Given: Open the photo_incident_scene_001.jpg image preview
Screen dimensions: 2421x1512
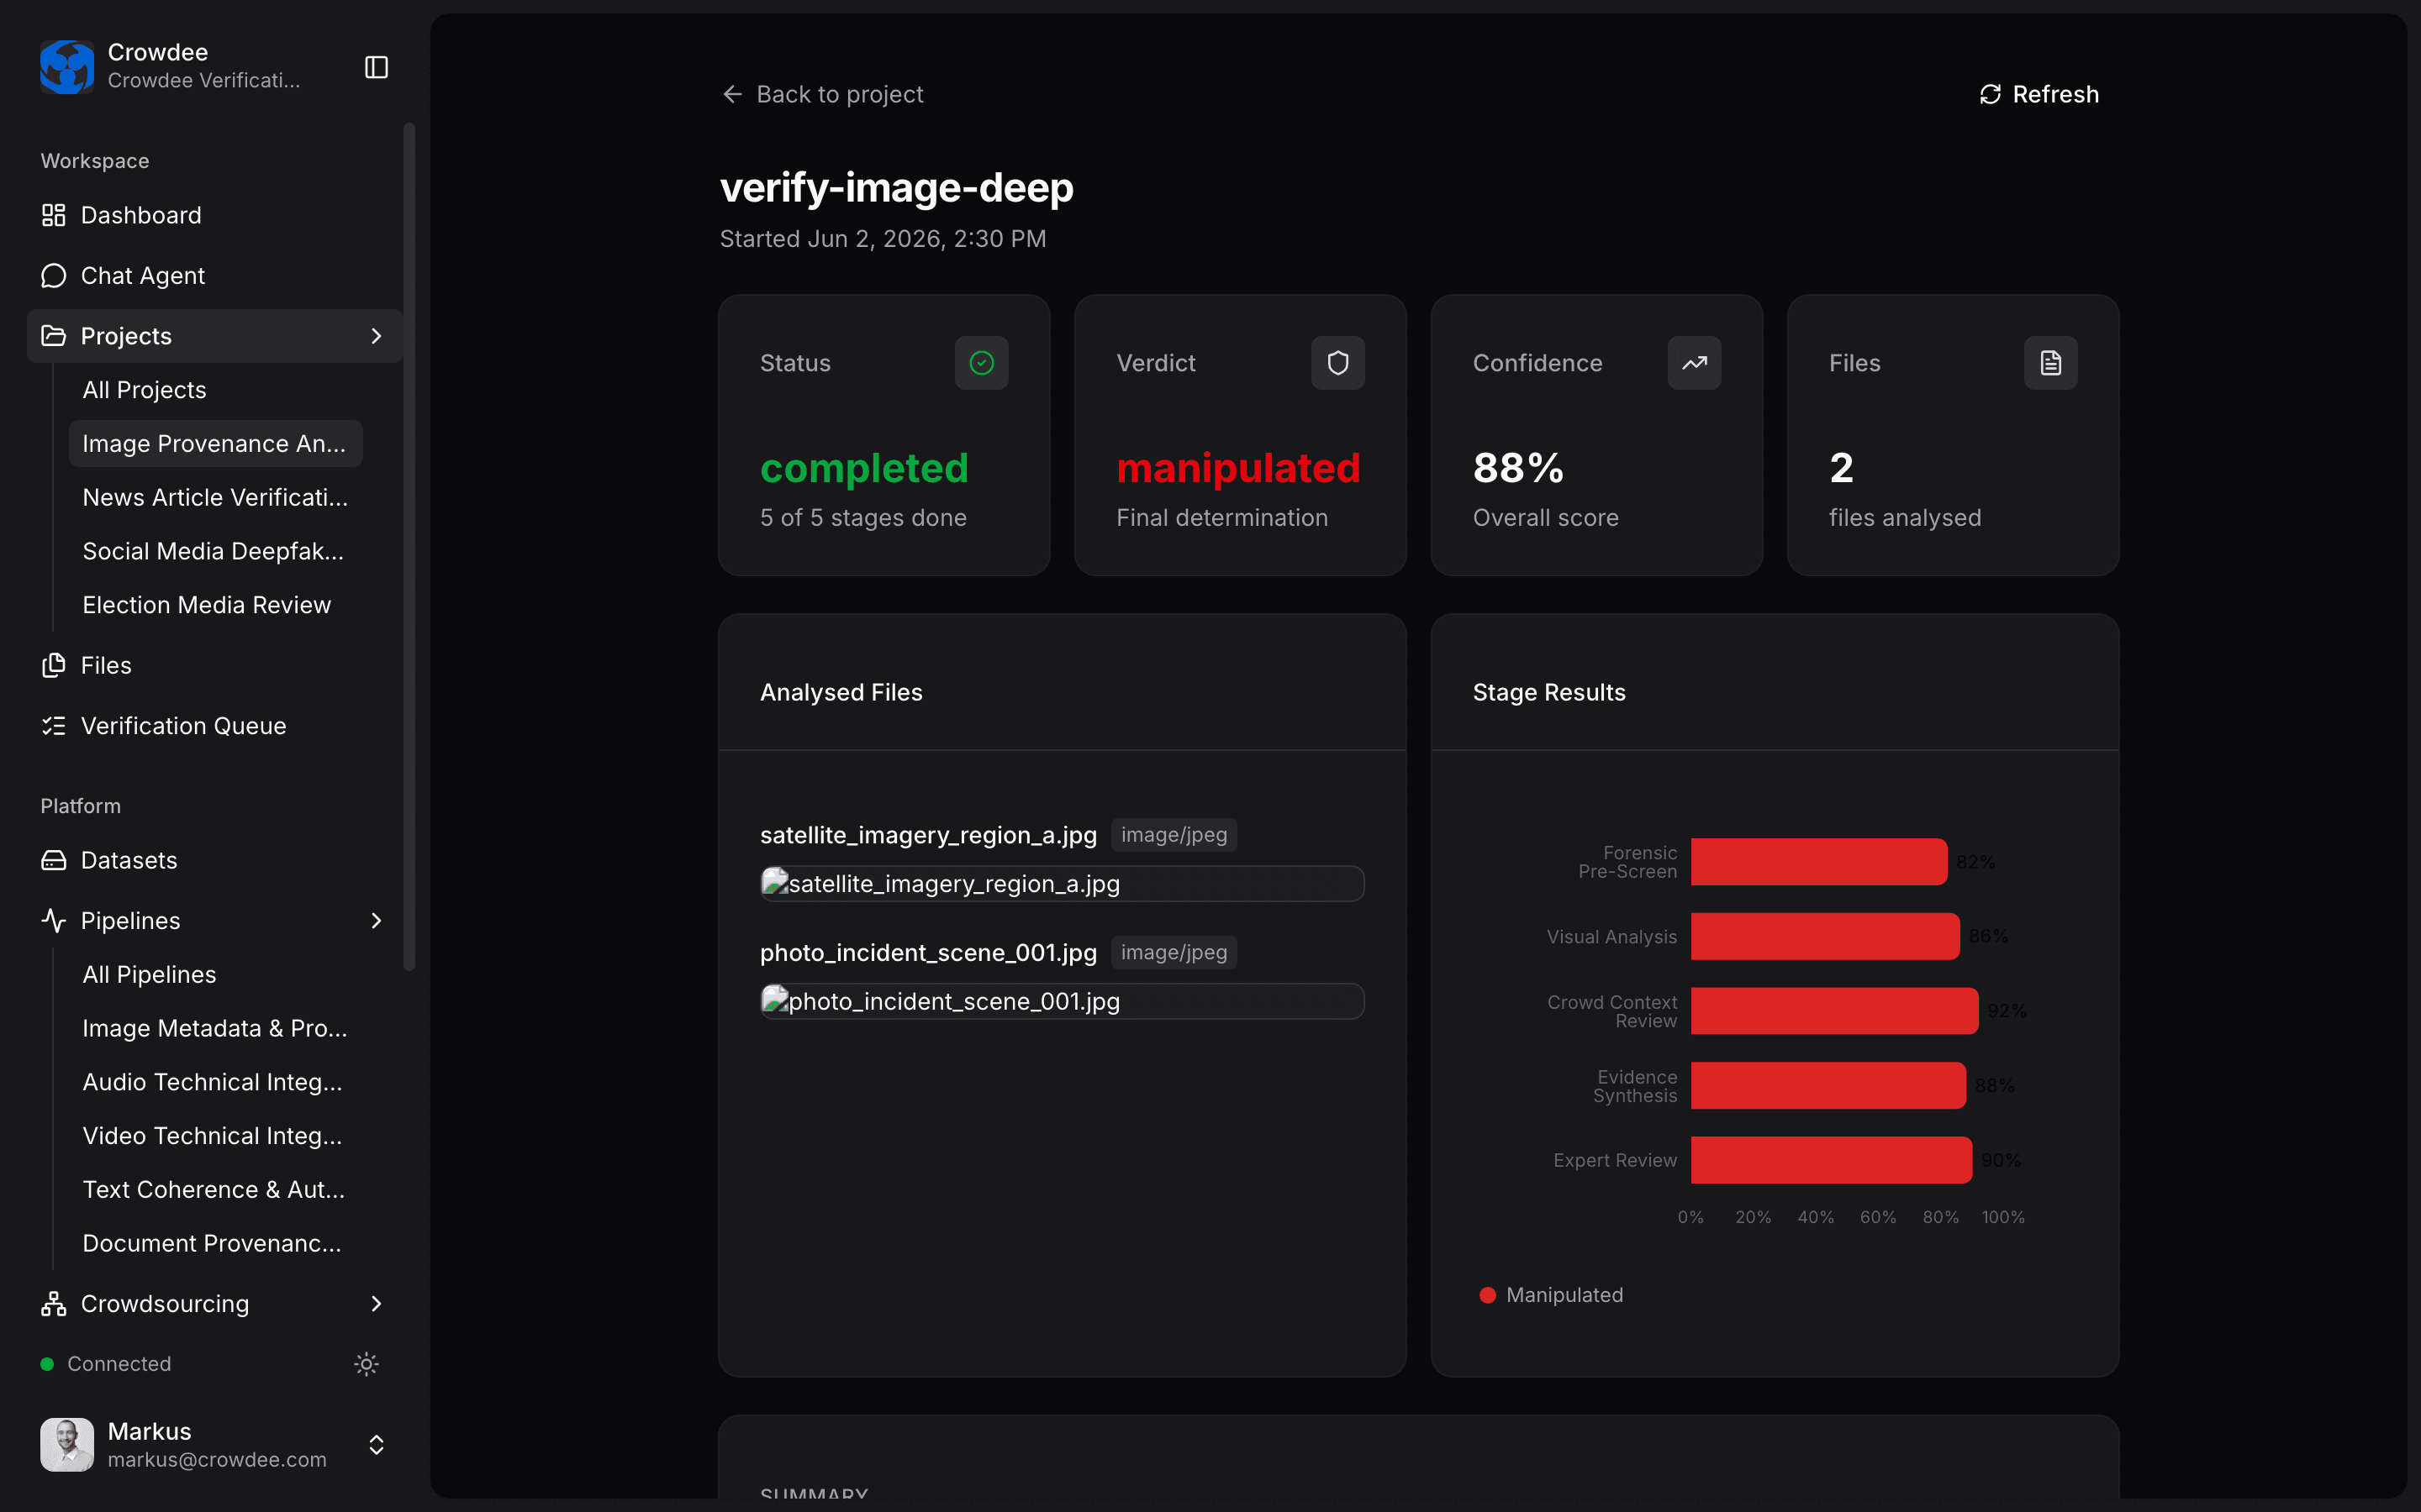Looking at the screenshot, I should (x=1063, y=1001).
